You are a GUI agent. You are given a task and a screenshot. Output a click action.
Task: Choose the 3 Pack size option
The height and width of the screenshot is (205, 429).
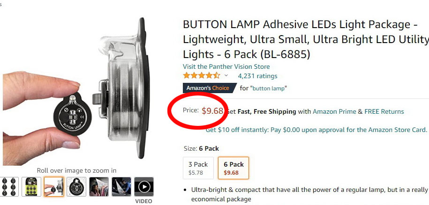tap(198, 168)
